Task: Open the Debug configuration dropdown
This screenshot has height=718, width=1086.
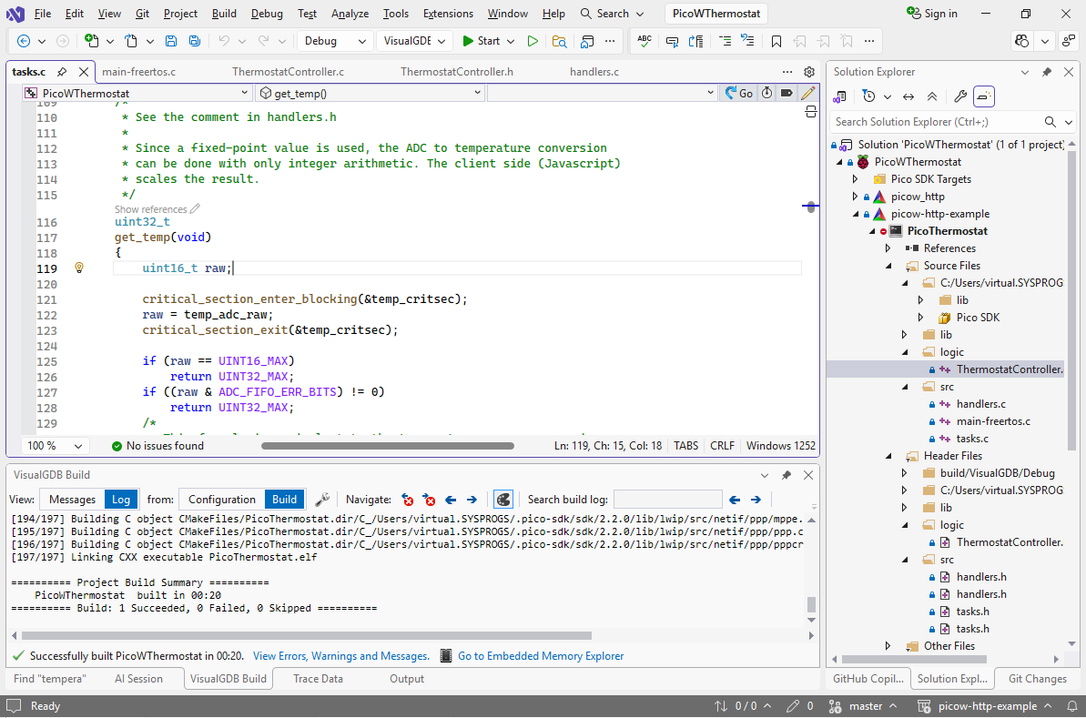Action: (335, 41)
